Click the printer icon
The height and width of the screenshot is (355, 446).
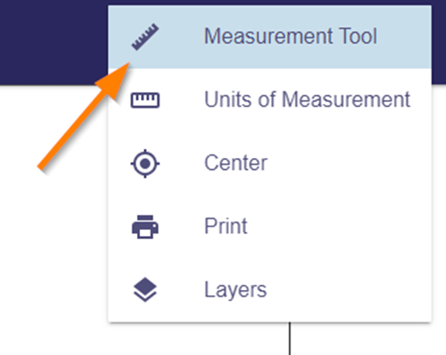(x=145, y=227)
